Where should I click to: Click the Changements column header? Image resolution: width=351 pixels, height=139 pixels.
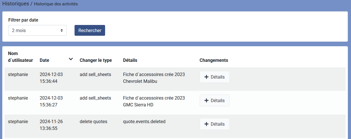[214, 60]
